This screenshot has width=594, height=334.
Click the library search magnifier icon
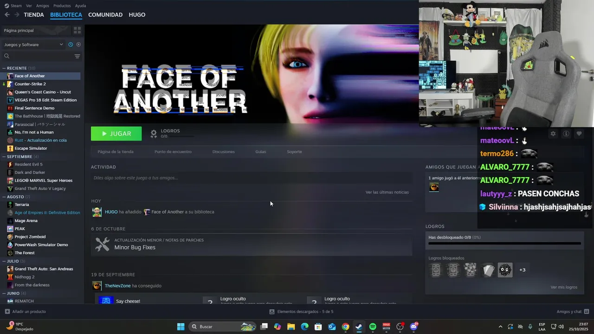(x=6, y=56)
